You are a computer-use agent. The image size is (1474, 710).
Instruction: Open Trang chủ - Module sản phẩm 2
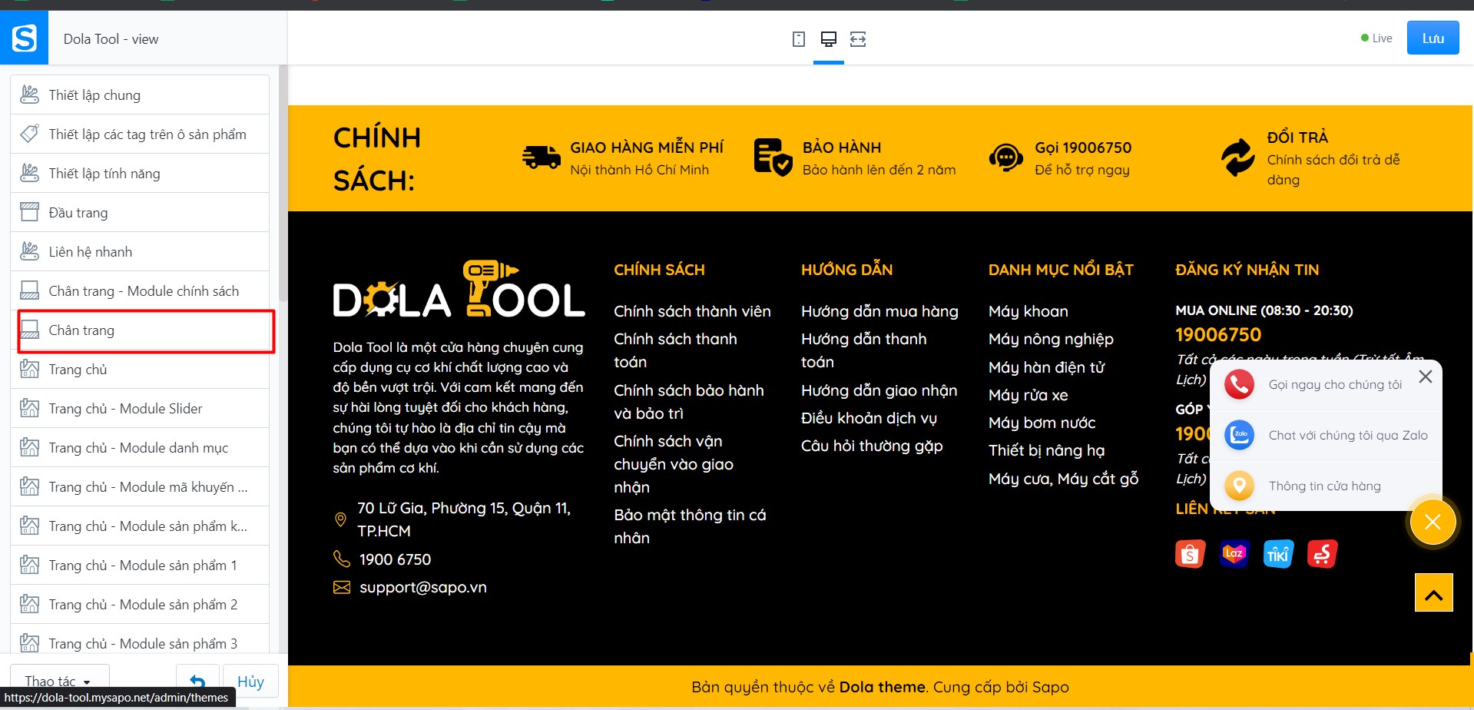pyautogui.click(x=140, y=604)
